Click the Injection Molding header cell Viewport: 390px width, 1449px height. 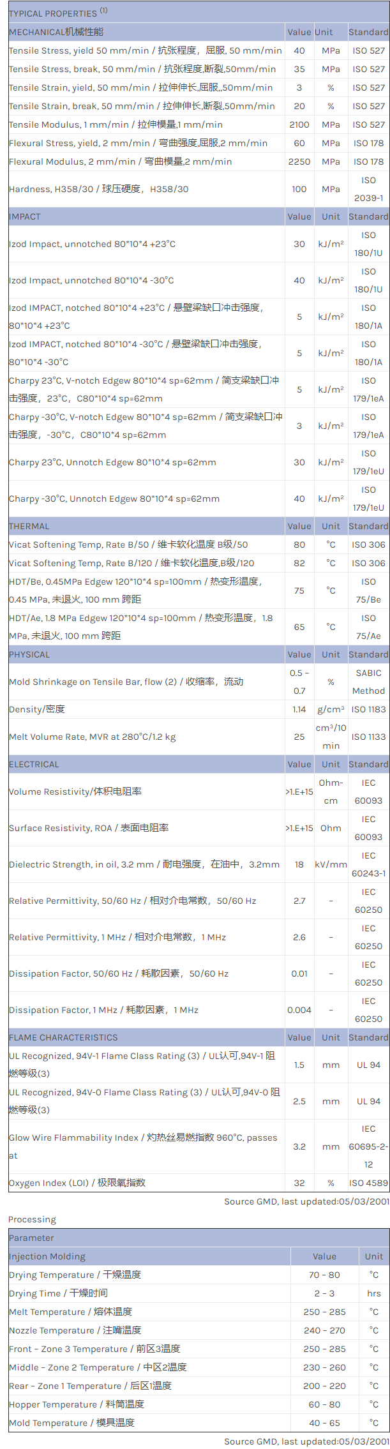click(x=47, y=1256)
